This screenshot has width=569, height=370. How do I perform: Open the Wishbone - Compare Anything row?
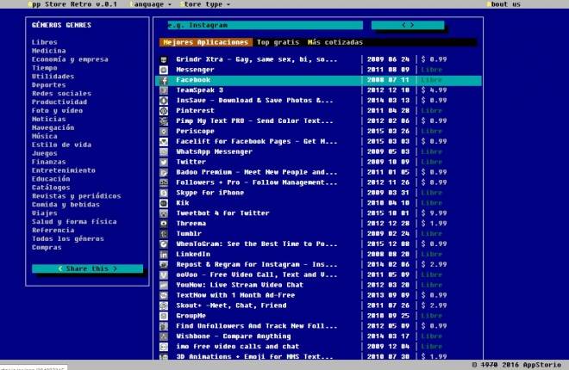click(319, 336)
